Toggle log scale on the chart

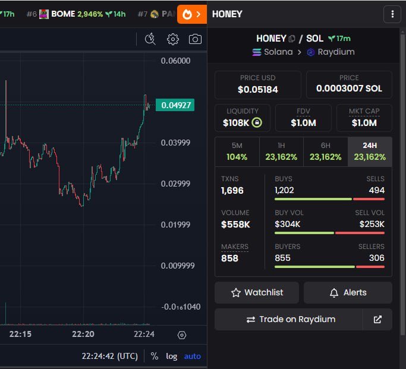pyautogui.click(x=171, y=357)
